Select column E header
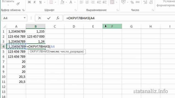Viewport: 175px width, 98px height. tap(93, 26)
